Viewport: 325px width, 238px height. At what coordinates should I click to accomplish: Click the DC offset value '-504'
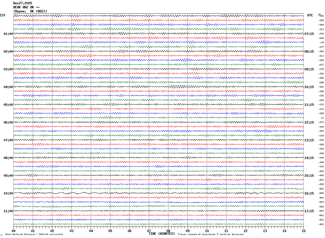(x=321, y=202)
